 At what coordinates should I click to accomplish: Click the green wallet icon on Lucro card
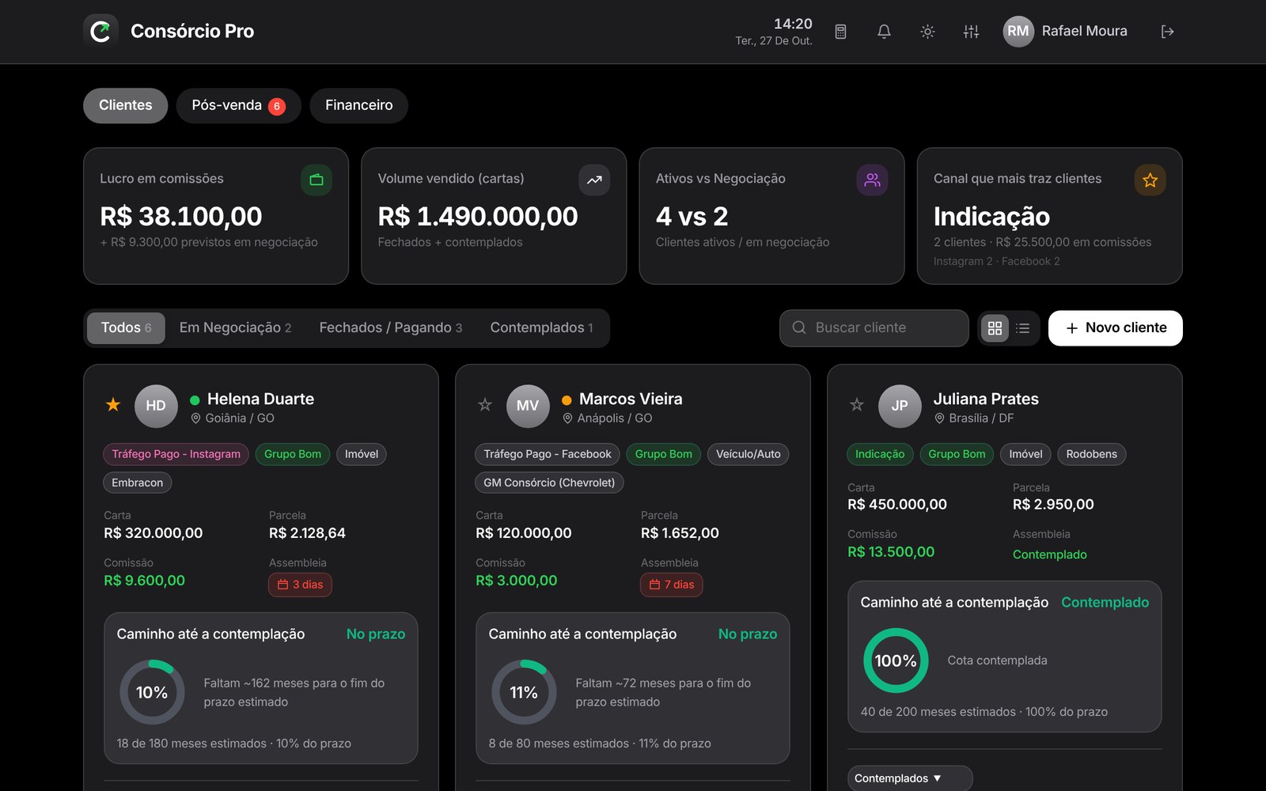[316, 180]
